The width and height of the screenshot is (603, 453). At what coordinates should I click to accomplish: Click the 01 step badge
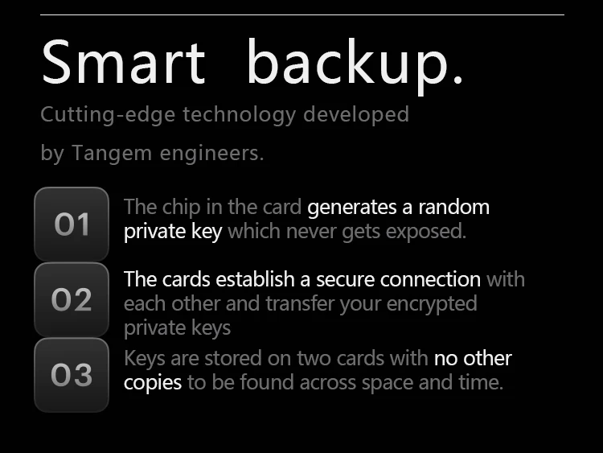click(72, 224)
